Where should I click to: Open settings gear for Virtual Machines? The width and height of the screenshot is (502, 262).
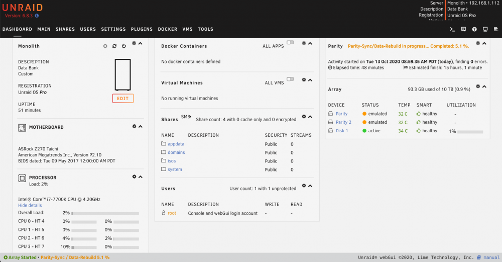304,80
